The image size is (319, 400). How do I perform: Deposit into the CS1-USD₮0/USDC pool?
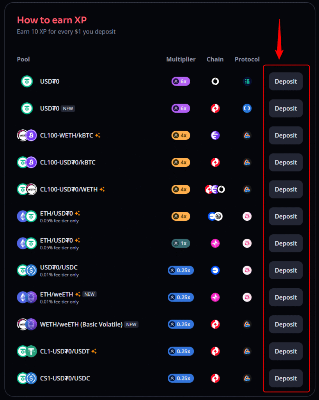pos(285,378)
